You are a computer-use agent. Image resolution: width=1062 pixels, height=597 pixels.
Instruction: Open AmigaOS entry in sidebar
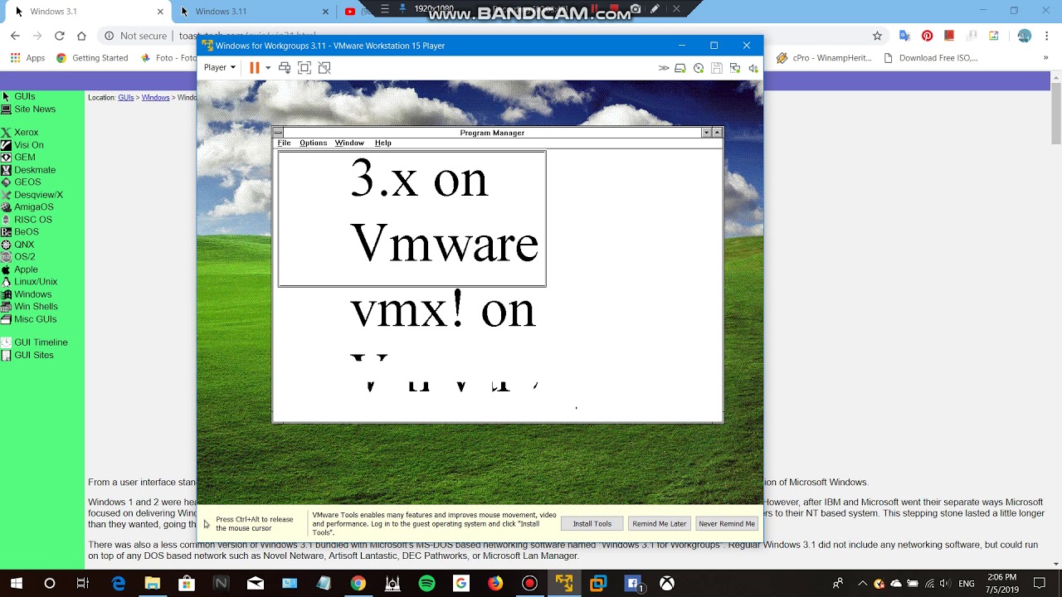33,207
